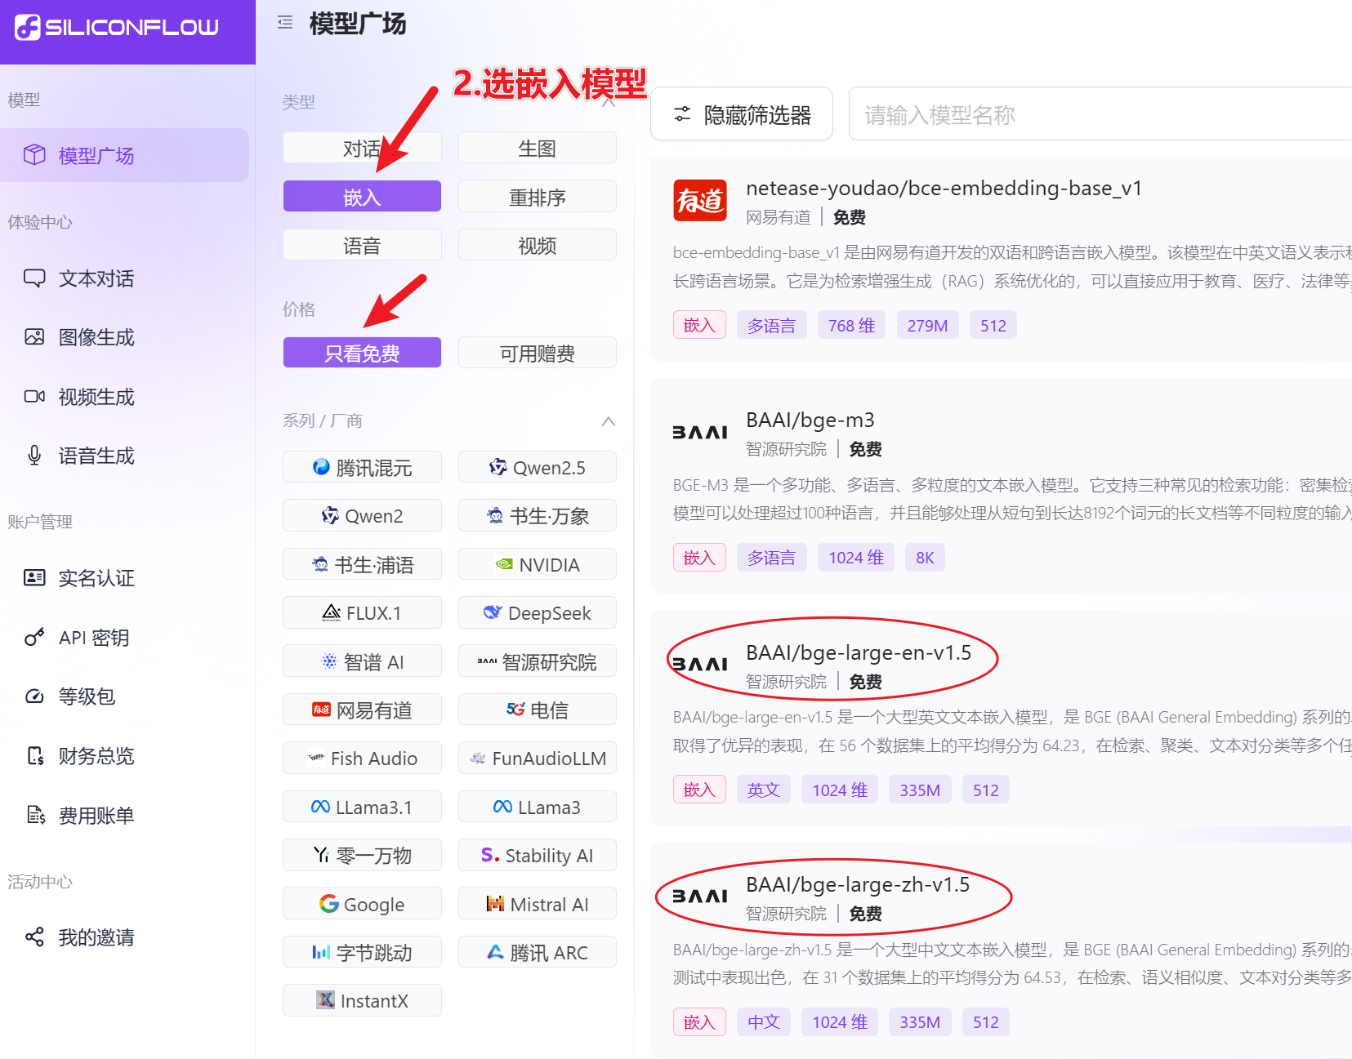Filter by LLama3 series
The width and height of the screenshot is (1352, 1059).
[537, 807]
